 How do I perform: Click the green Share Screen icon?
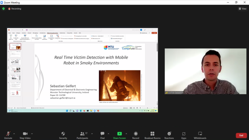click(119, 134)
